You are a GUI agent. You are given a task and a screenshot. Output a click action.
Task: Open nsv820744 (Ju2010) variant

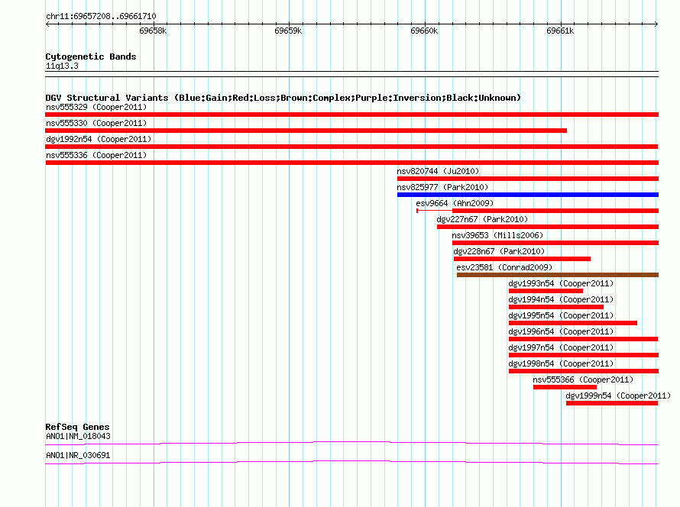coord(438,171)
